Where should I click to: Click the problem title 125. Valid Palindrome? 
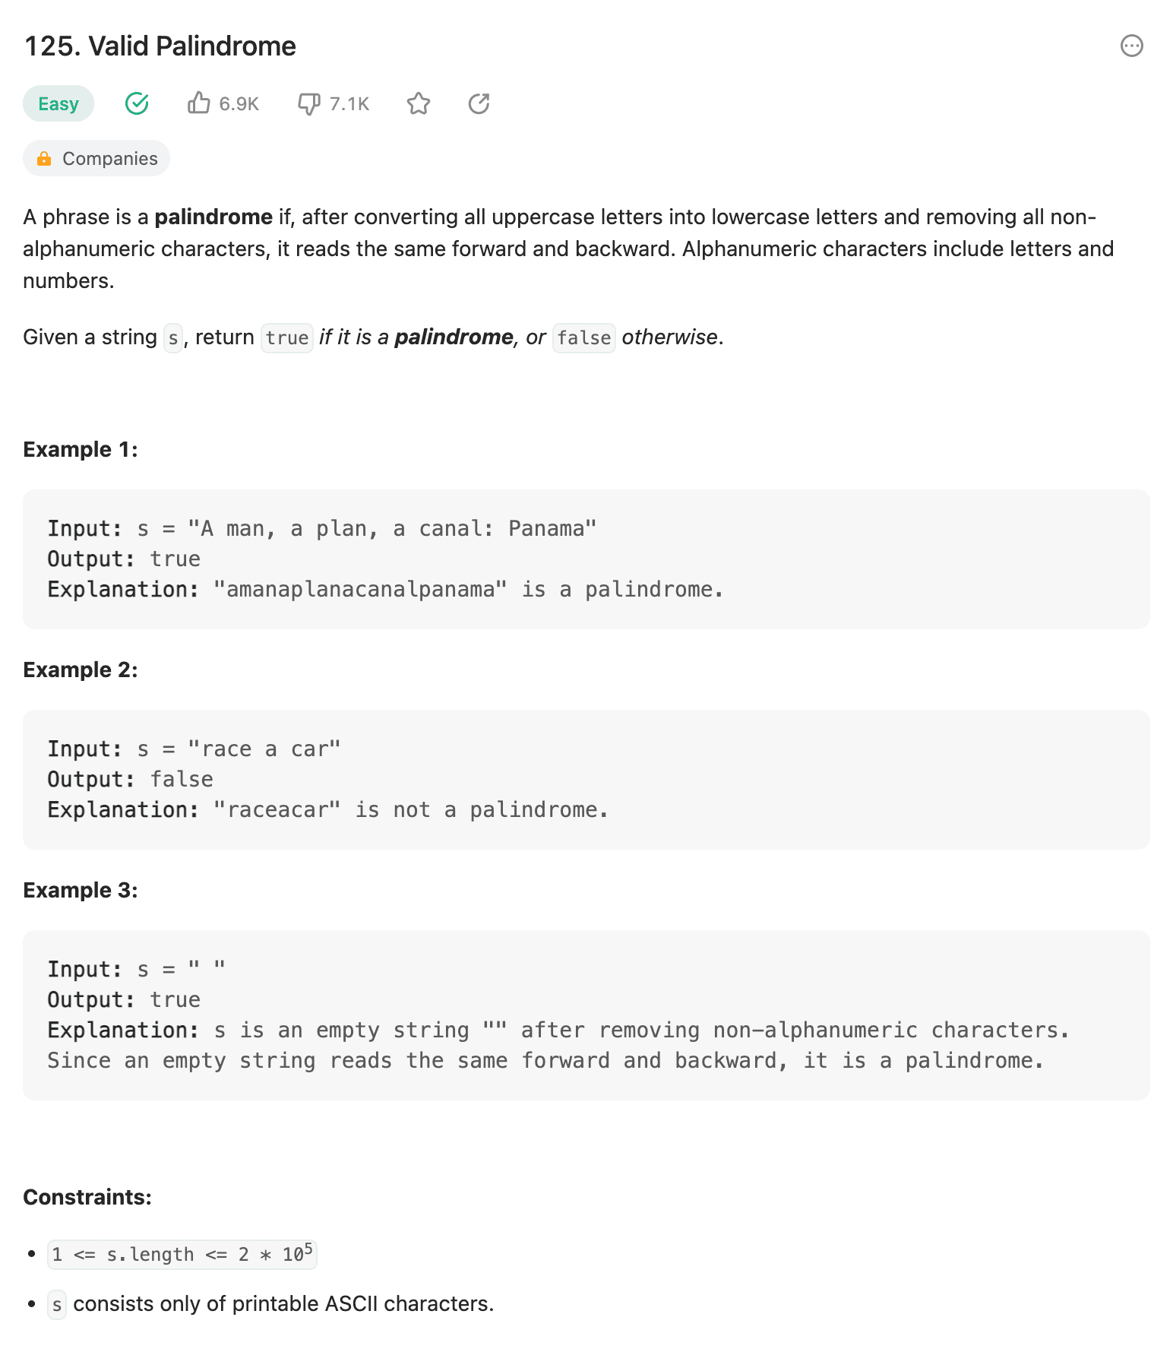(x=160, y=46)
